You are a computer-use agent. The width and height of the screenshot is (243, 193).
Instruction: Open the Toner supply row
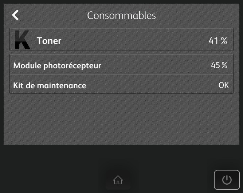point(121,40)
